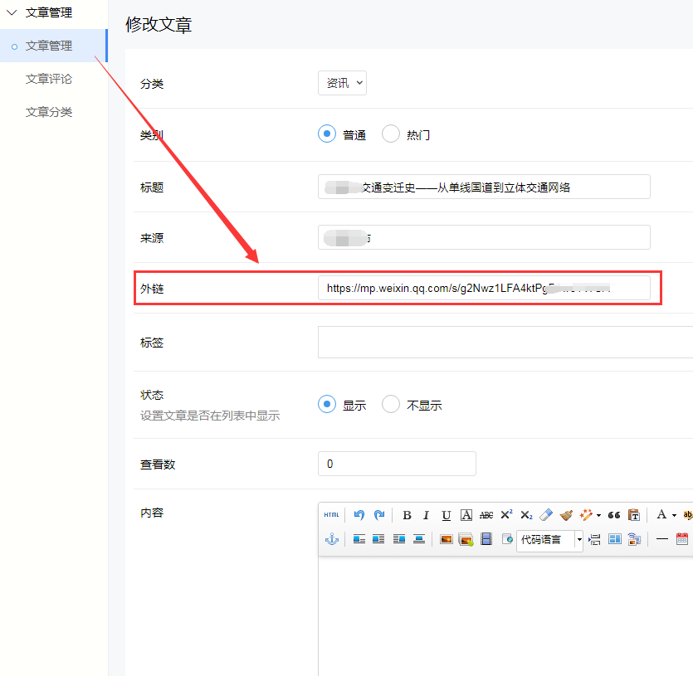Open the 分类 dropdown showing 资讯
693x676 pixels.
click(342, 83)
